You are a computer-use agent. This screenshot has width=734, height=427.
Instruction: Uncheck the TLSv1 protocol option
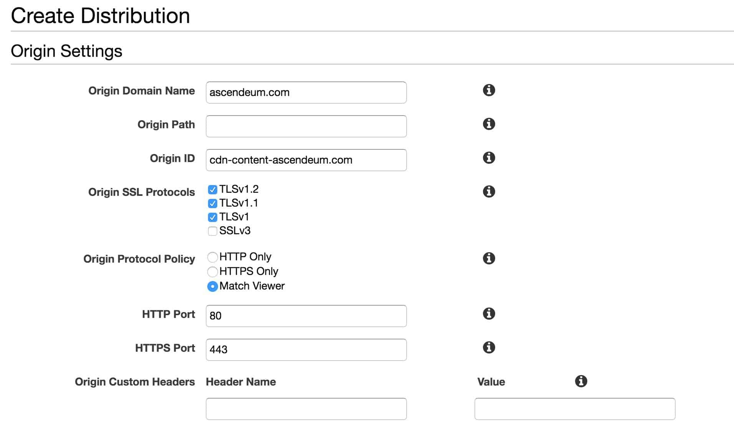(212, 217)
